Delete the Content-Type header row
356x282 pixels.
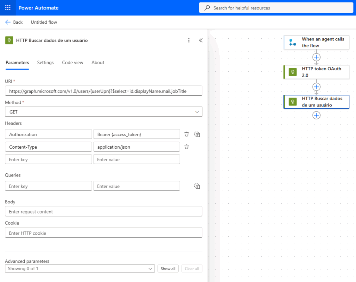pos(186,147)
